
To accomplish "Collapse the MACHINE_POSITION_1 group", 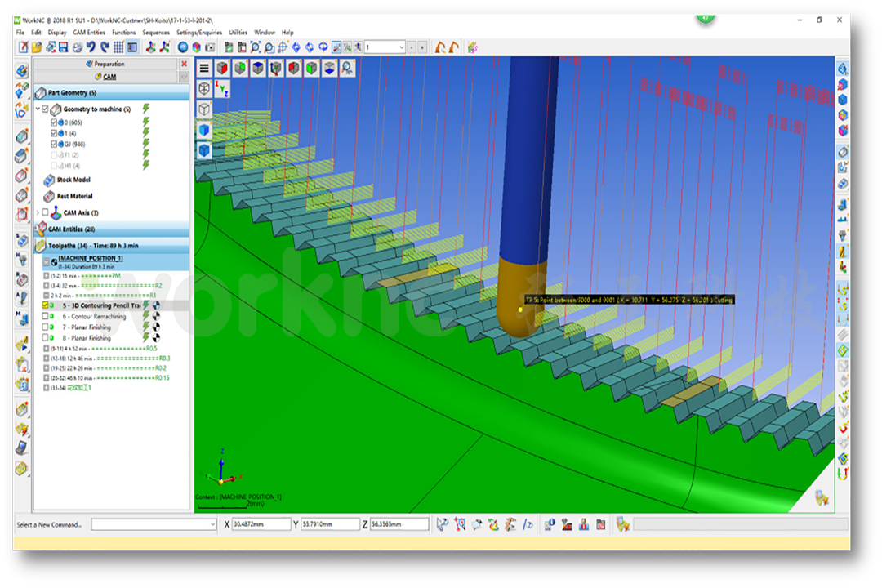I will pos(46,262).
